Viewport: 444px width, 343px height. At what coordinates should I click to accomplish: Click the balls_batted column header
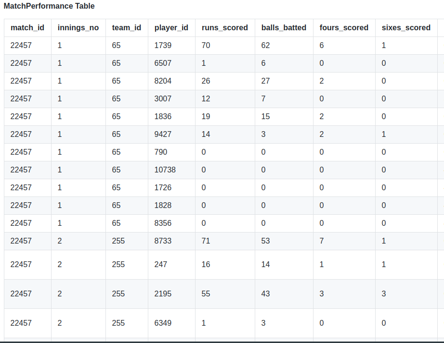click(x=284, y=28)
